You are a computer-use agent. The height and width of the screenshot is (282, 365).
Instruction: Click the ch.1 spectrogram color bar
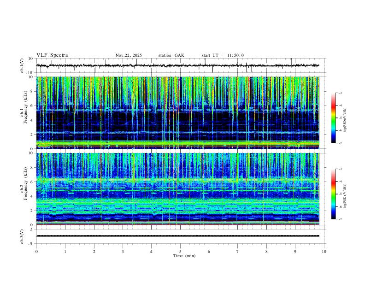[334, 118]
